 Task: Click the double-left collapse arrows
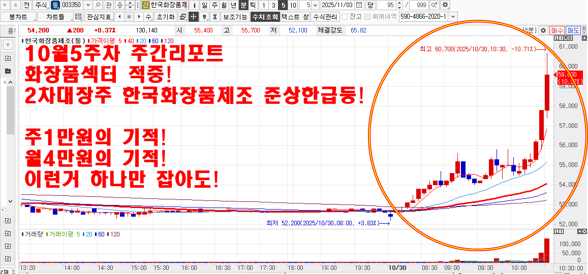(x=5, y=5)
